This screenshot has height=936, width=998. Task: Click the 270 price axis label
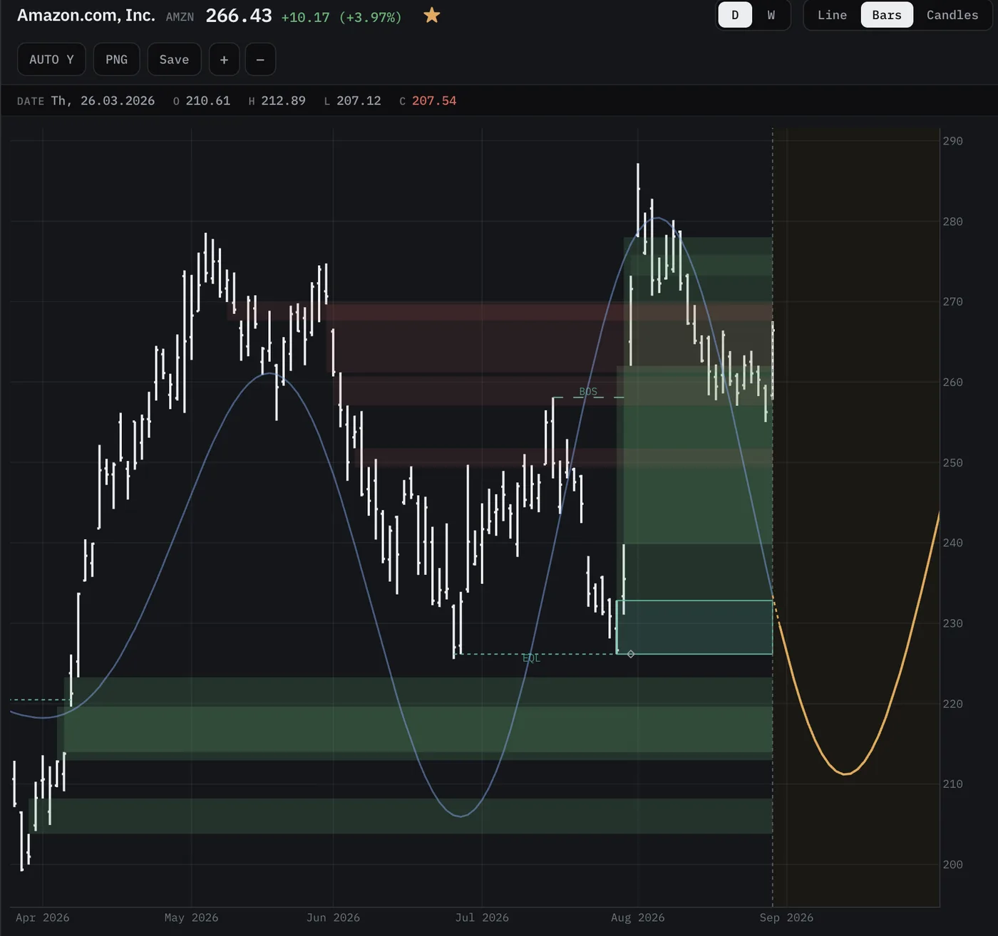point(952,301)
